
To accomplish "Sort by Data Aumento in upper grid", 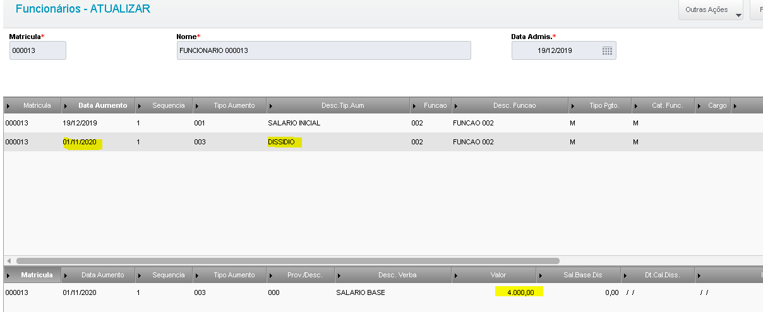I will [97, 105].
